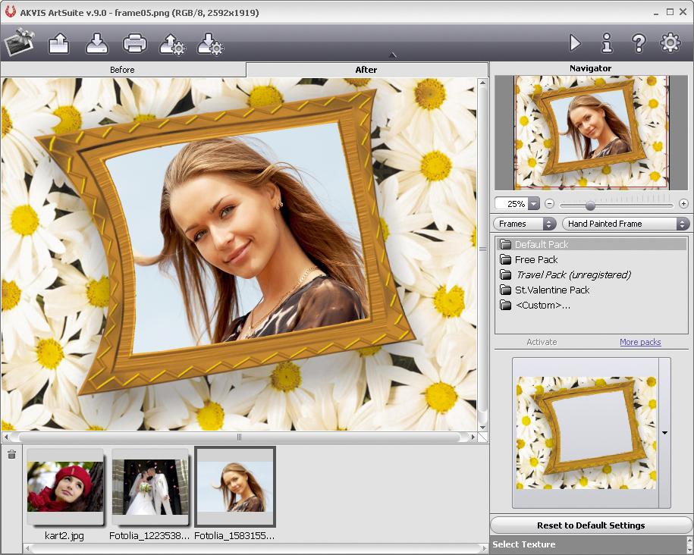Click the trash icon beside thumbnails
The height and width of the screenshot is (555, 694).
[x=11, y=455]
